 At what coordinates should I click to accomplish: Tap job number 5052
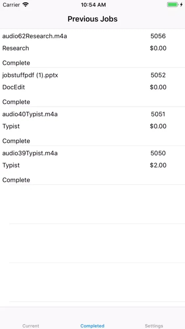pyautogui.click(x=158, y=75)
